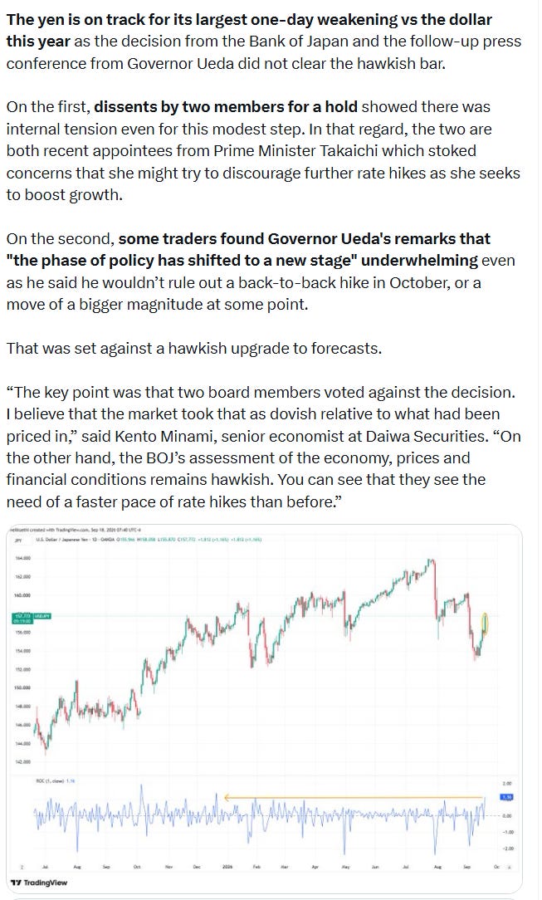542x900 pixels.
Task: Click the horizontal orange line in the ROC panel
Action: tap(354, 797)
